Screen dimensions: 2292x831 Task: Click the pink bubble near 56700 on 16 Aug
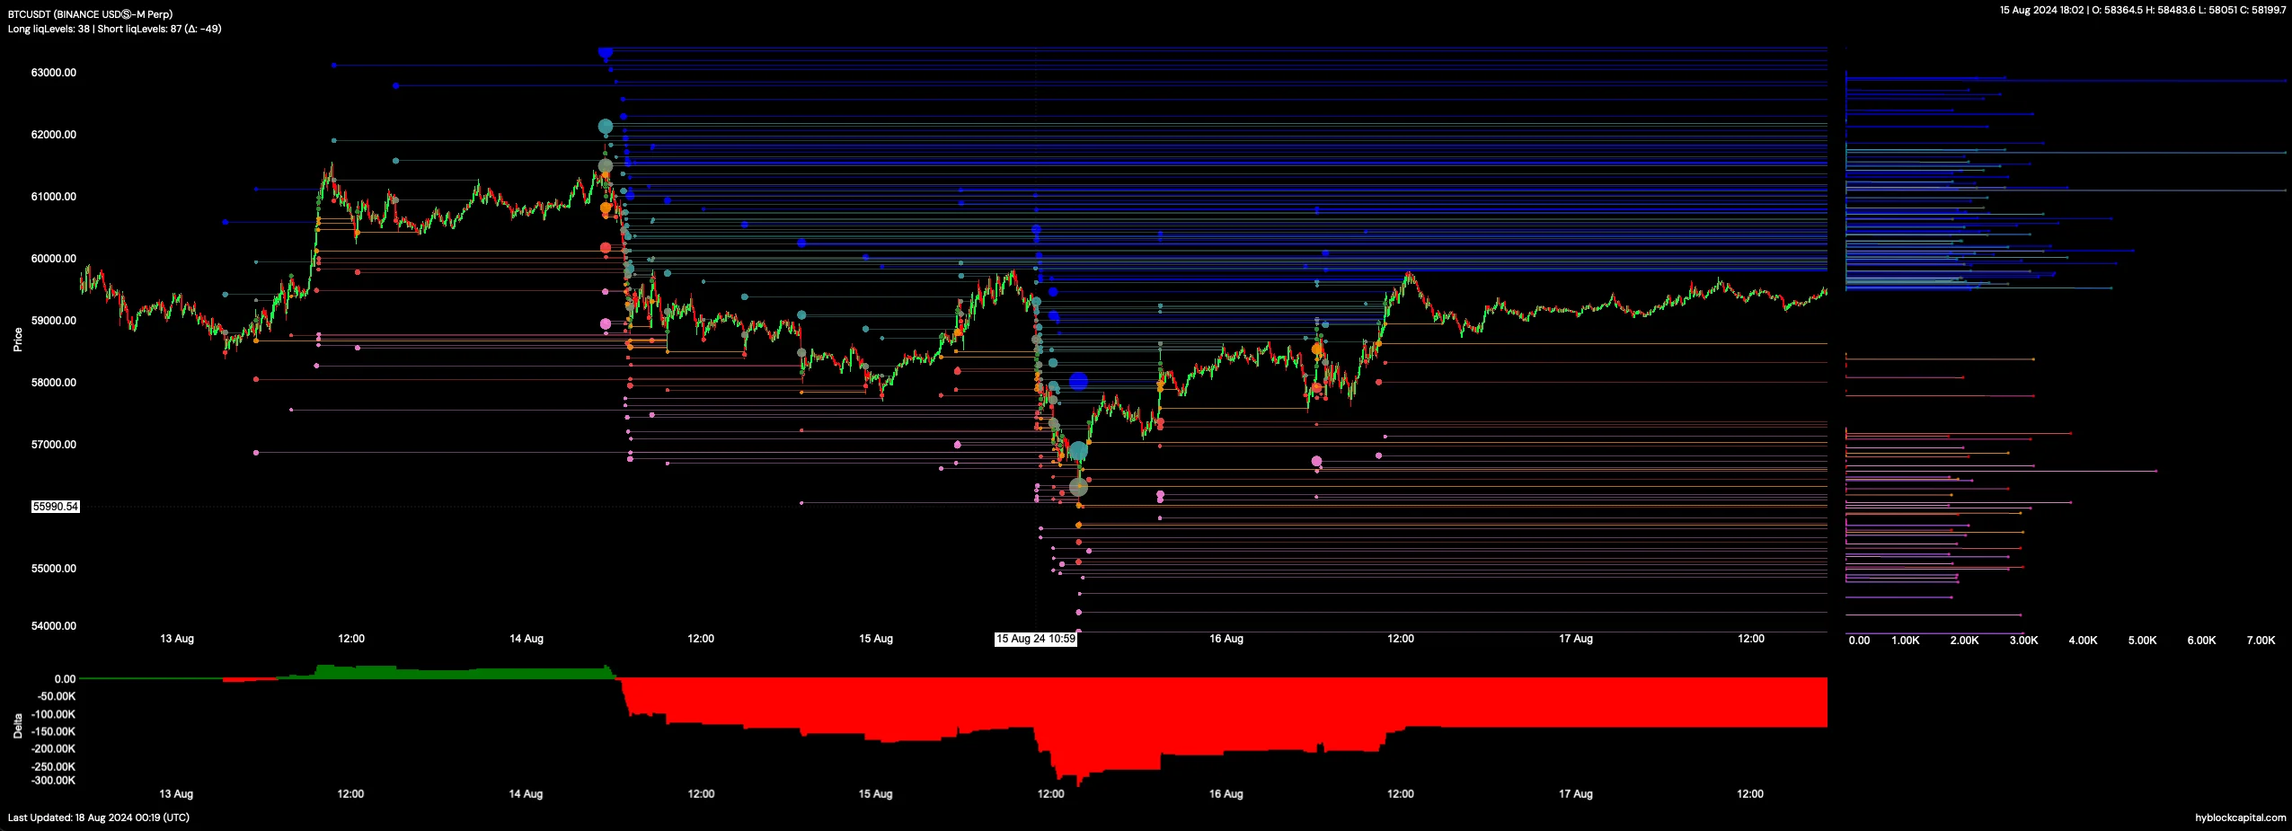point(1316,461)
